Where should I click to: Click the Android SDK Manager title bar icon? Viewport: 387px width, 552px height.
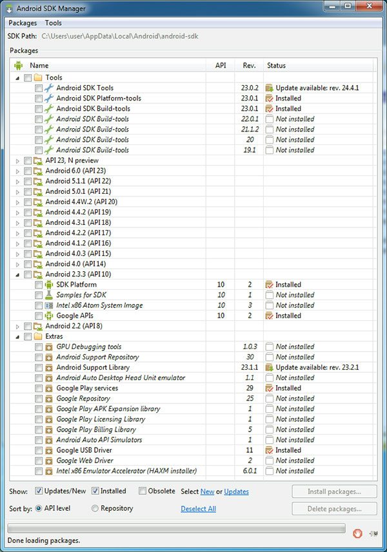coord(9,8)
